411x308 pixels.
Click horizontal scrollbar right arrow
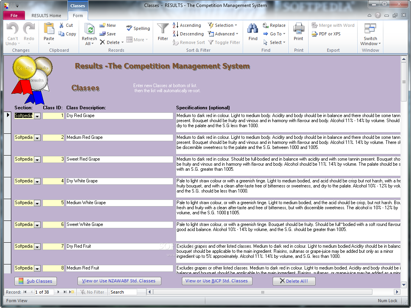point(397,292)
